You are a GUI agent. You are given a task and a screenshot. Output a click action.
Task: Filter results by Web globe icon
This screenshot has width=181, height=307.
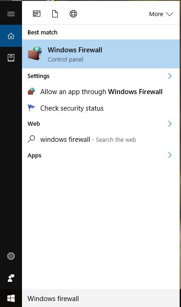click(x=73, y=14)
